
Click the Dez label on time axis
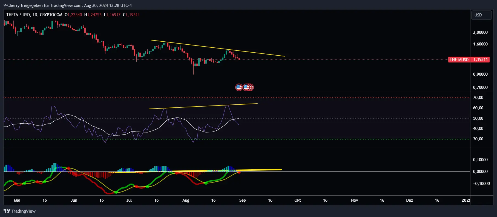pos(409,200)
